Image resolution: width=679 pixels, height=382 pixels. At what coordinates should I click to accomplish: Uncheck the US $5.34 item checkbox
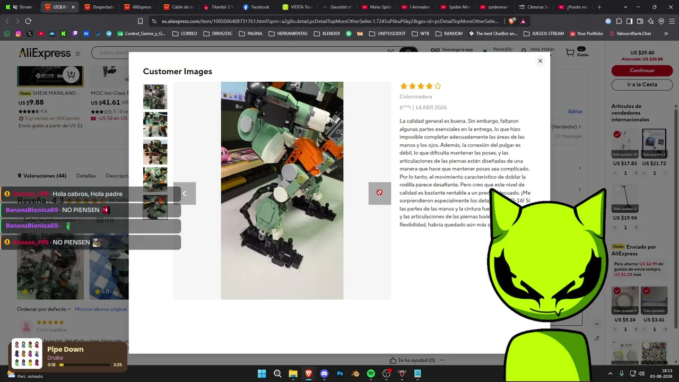(x=617, y=291)
